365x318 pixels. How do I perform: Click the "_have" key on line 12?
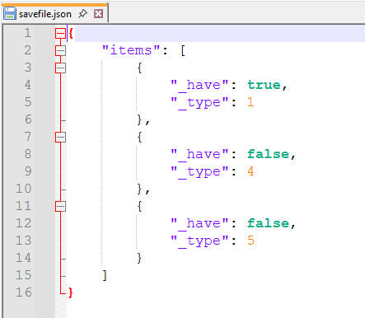pos(199,224)
